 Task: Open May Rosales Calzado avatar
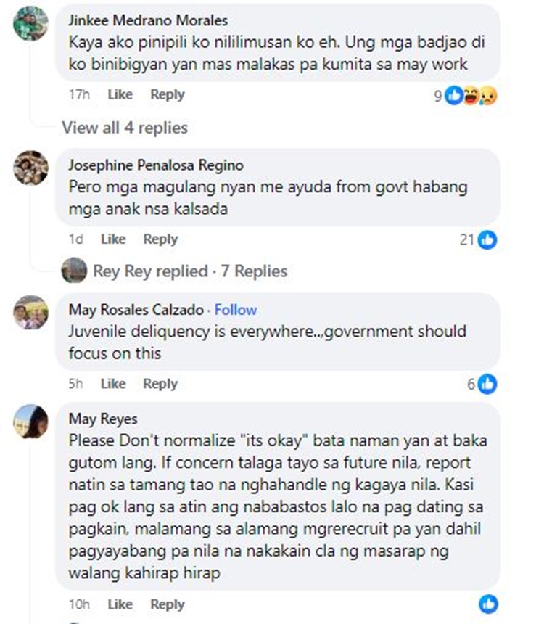pos(30,313)
